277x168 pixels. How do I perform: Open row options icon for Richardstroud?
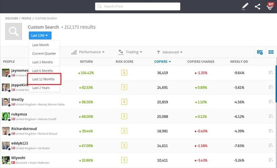tap(271, 131)
